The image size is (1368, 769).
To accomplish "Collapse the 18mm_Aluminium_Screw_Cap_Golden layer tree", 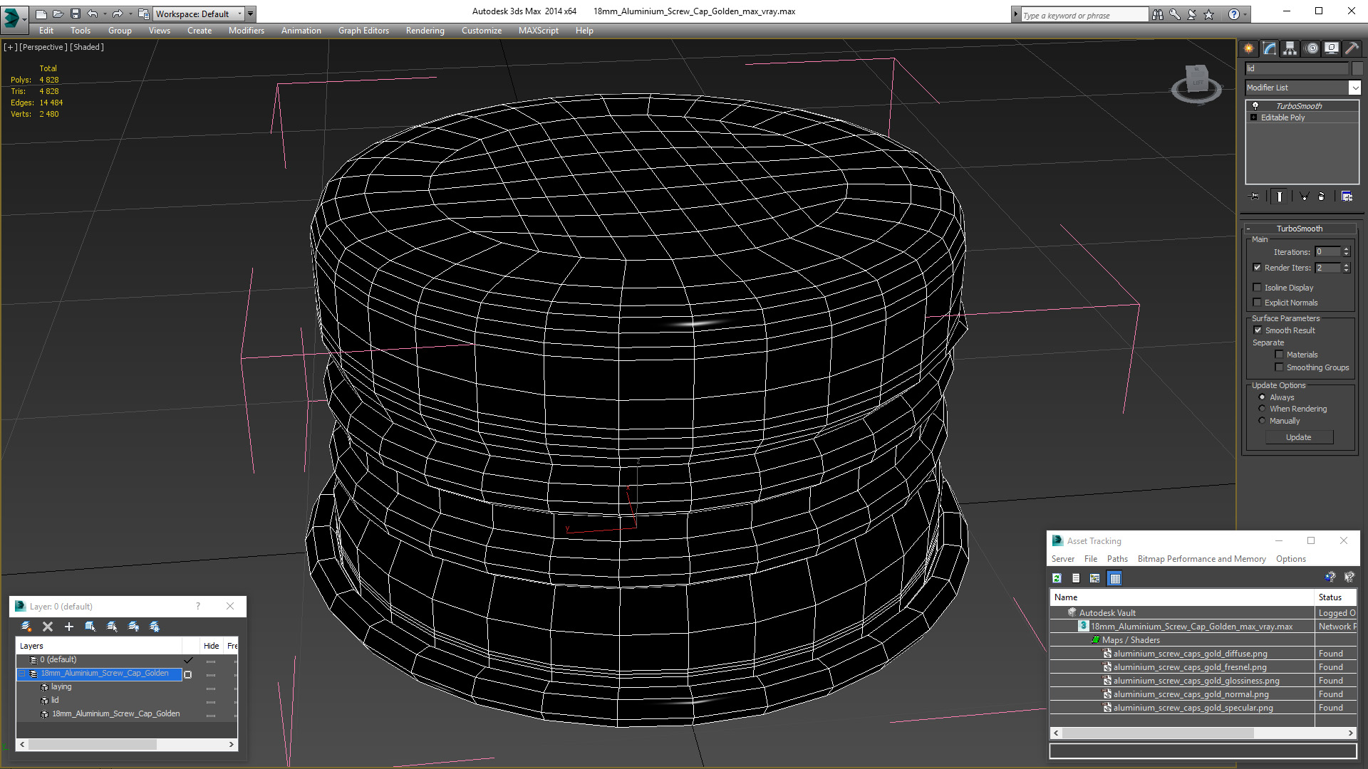I will (22, 674).
